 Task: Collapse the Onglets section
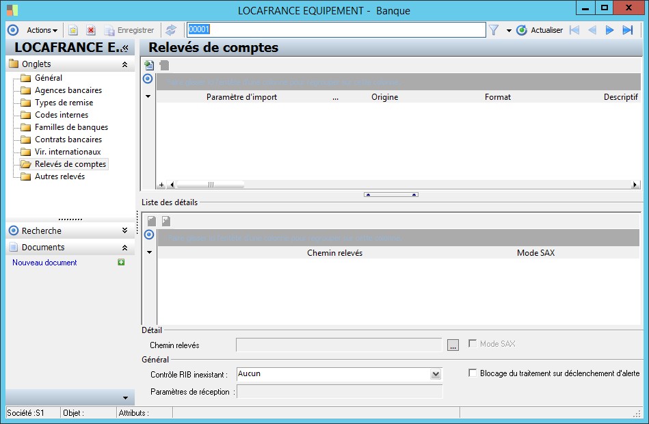[x=124, y=64]
